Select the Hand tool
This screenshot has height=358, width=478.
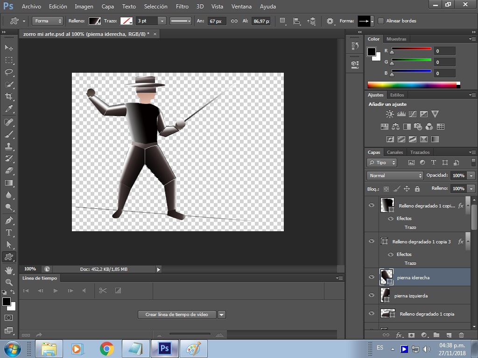coord(9,270)
